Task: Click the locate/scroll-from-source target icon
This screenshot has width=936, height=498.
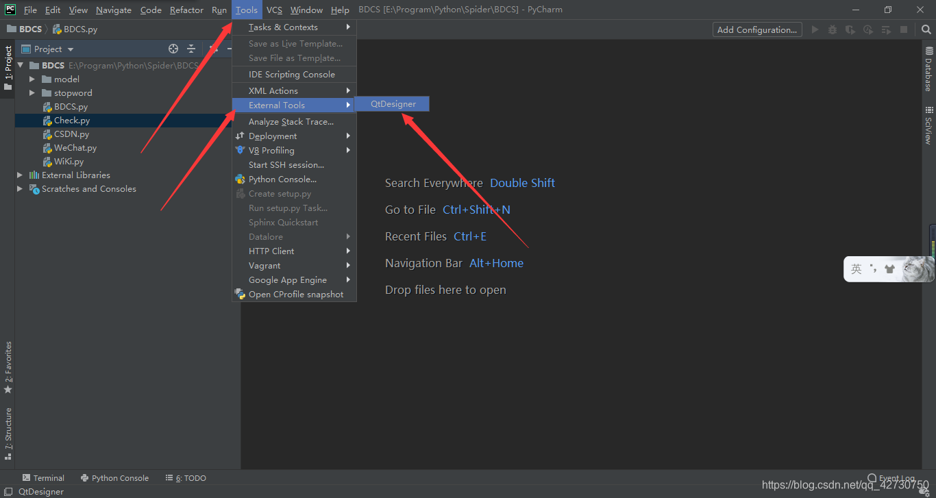Action: coord(173,49)
